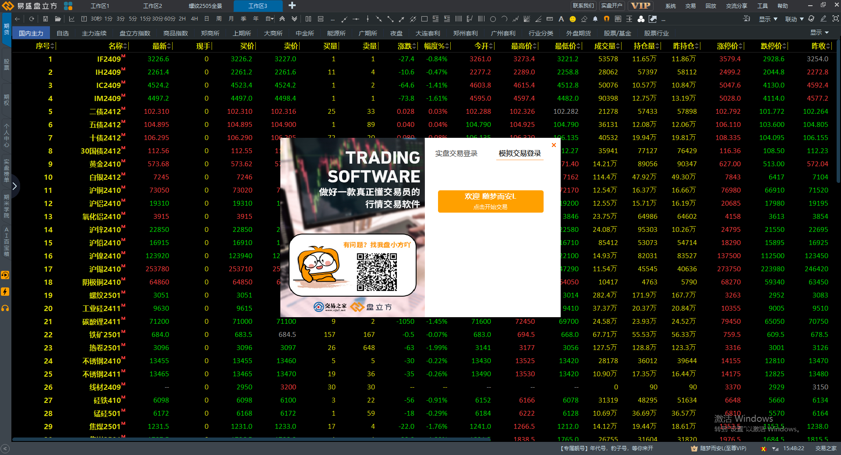The height and width of the screenshot is (455, 841).
Task: Click the VIP button
Action: (x=640, y=6)
